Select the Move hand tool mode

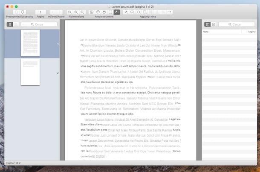click(98, 12)
